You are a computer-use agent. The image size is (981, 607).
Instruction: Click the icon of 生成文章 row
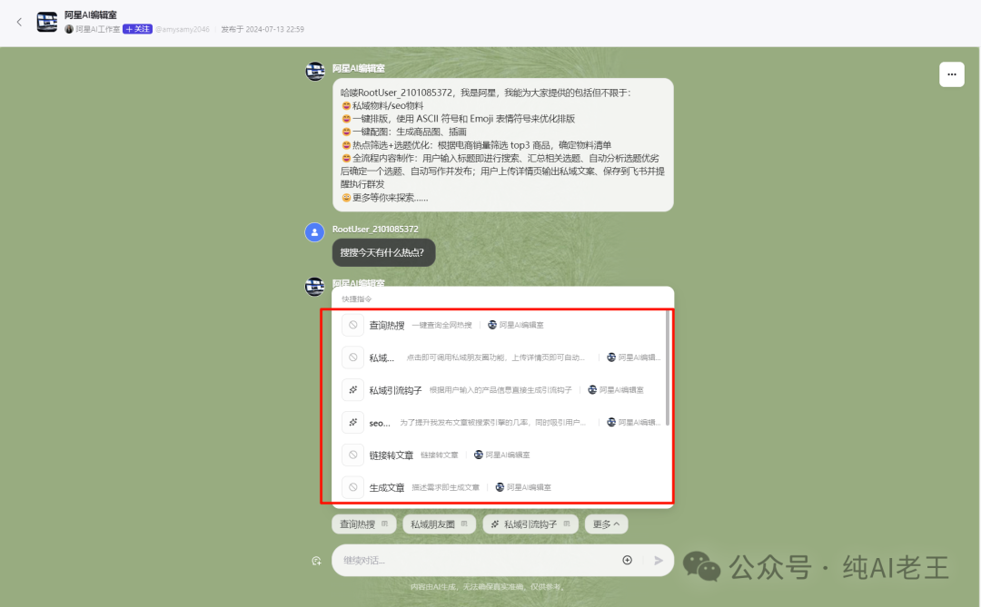(352, 487)
